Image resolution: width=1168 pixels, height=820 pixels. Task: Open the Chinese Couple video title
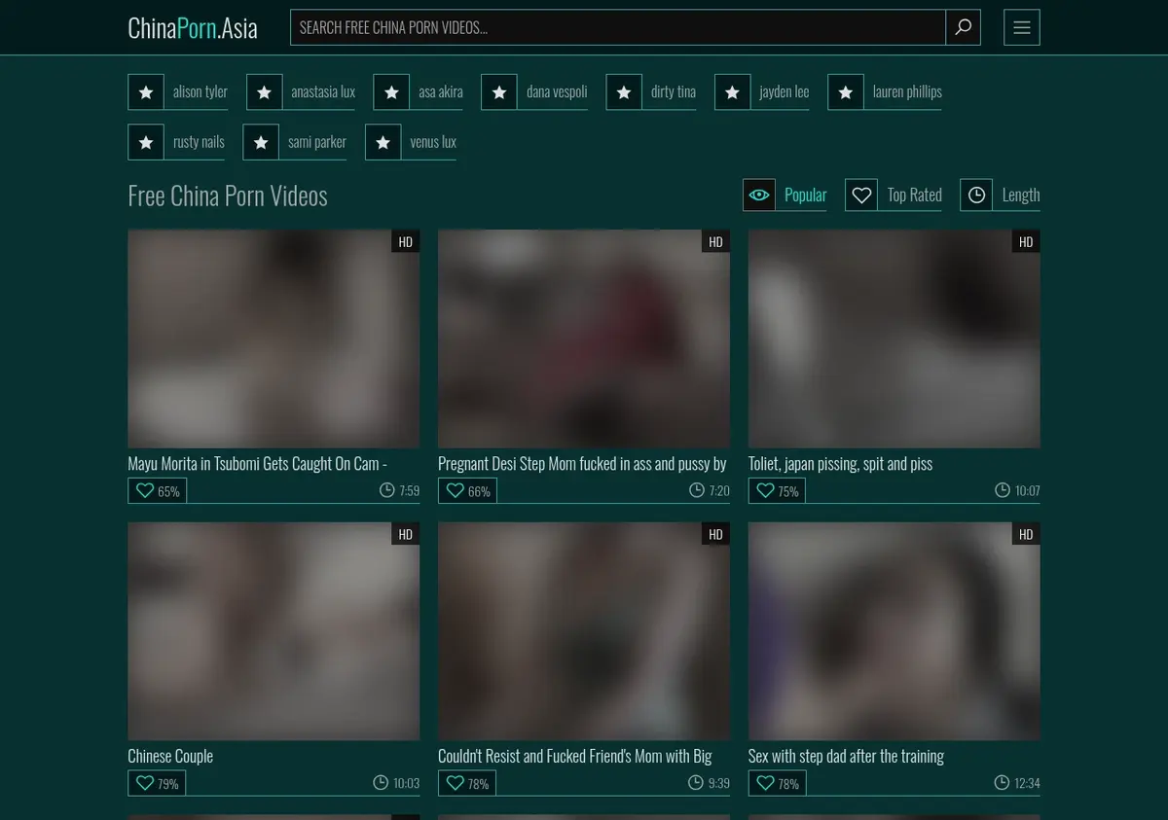pyautogui.click(x=170, y=756)
